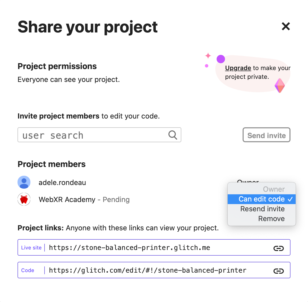The width and height of the screenshot is (308, 302).
Task: Choose Remove from the member menu
Action: (271, 219)
